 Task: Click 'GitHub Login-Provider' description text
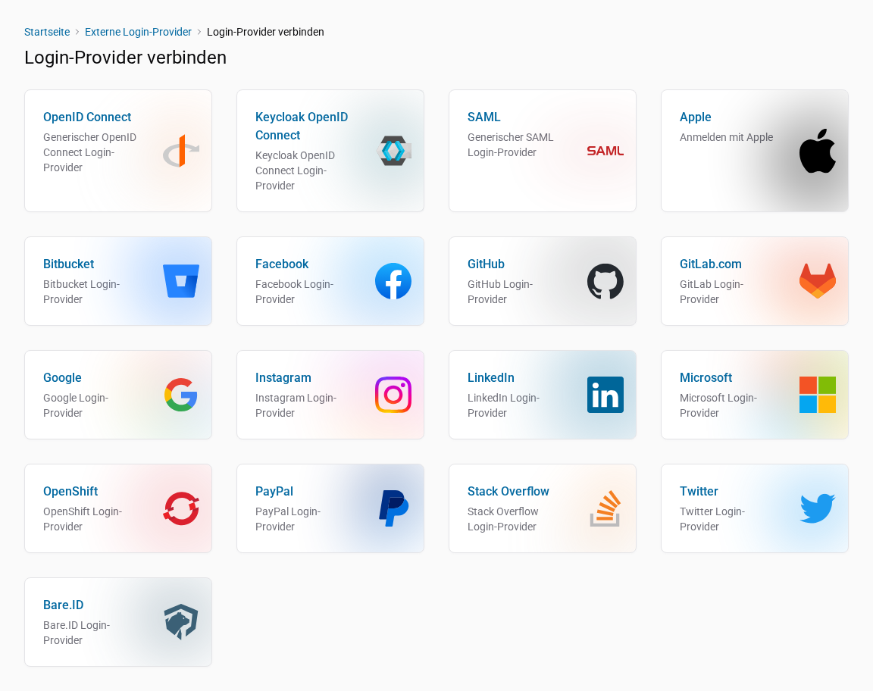500,292
